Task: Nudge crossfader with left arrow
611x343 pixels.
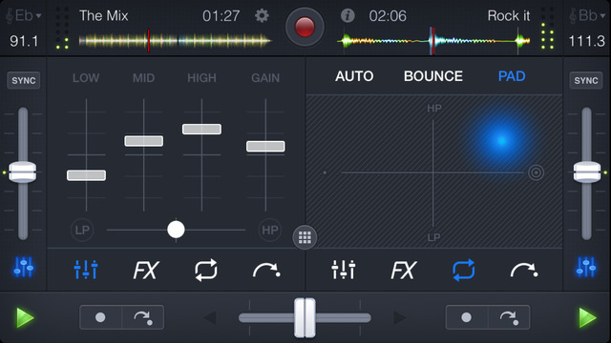Action: (210, 317)
